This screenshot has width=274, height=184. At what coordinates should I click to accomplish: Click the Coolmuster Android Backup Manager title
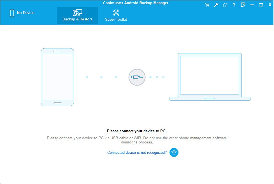click(136, 3)
